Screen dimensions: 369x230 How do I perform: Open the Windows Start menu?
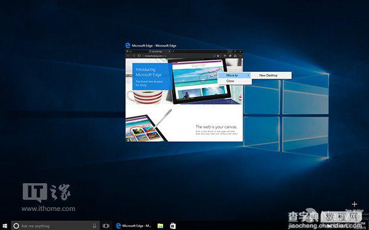[x=4, y=226]
